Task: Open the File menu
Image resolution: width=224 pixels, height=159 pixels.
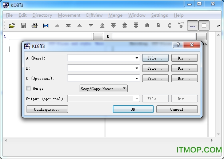Action: pos(9,15)
